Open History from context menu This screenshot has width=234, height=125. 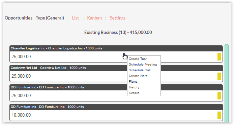(134, 87)
